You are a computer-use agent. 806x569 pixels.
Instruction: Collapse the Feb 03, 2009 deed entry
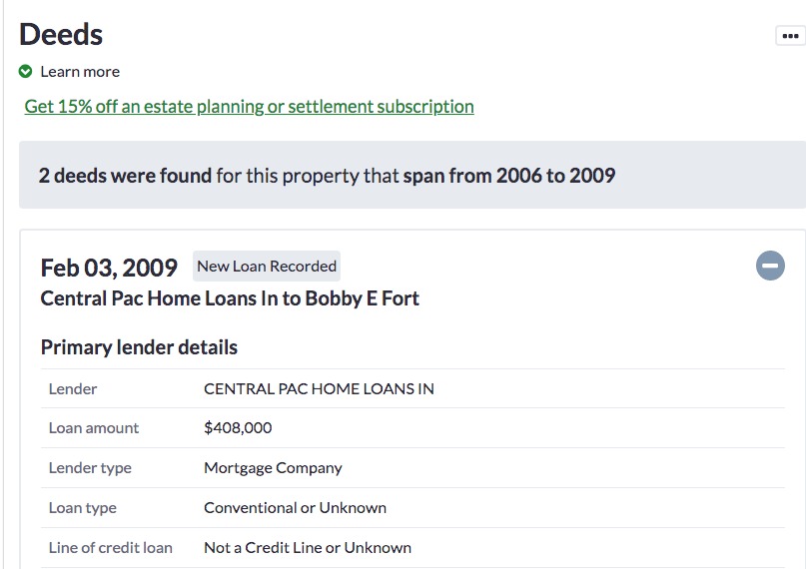[x=770, y=266]
